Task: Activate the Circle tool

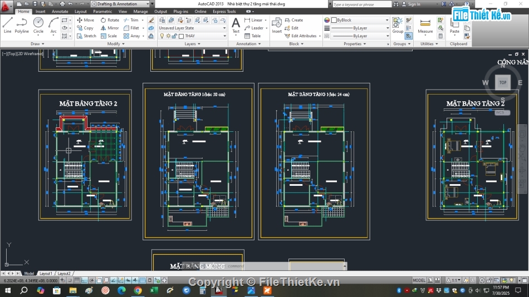Action: [38, 25]
